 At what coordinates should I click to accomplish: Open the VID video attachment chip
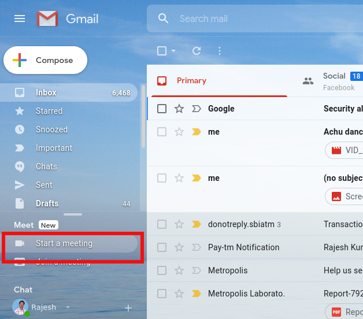coord(345,150)
